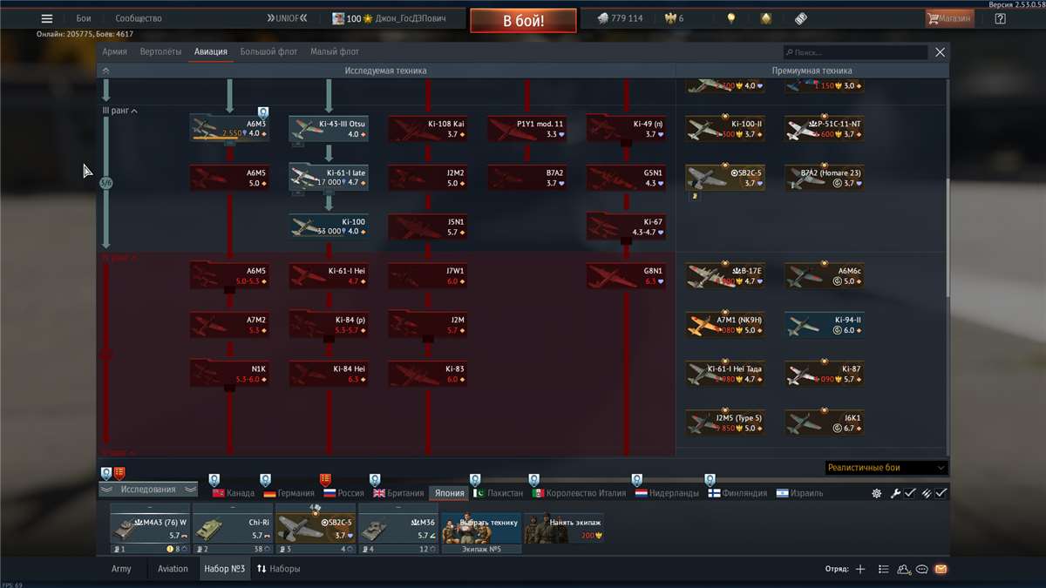Click the lightbulb hints icon
This screenshot has height=588, width=1046.
pos(731,18)
